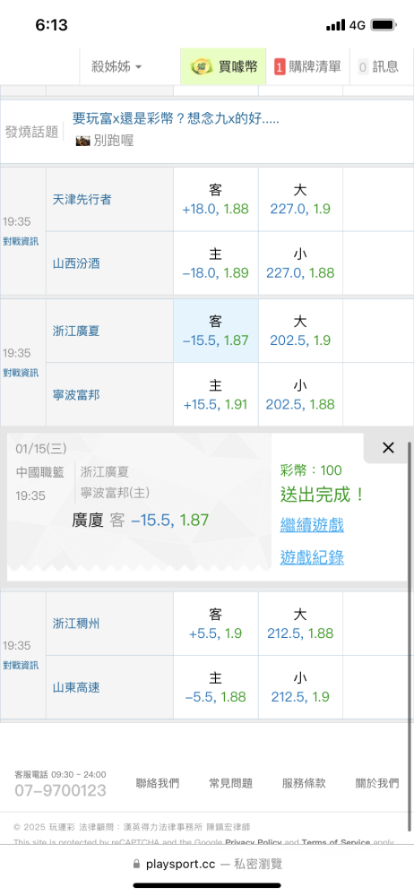Open 購牌清單 red badge

[x=280, y=67]
